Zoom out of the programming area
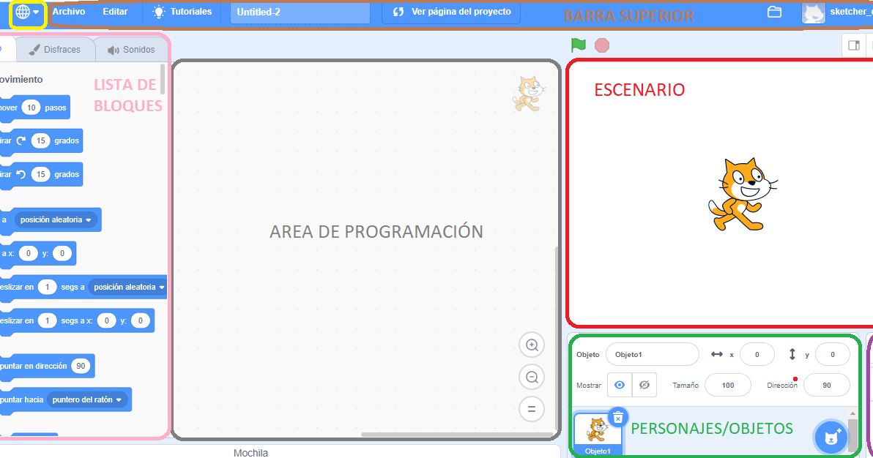Viewport: 873px width, 458px height. [532, 377]
